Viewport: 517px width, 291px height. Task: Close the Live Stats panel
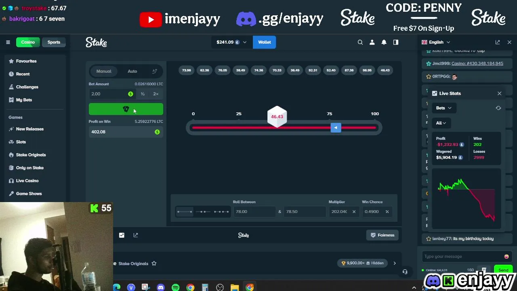500,93
